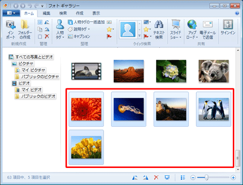This screenshot has width=243, height=185.
Task: Click the Redo arrow in quick access toolbar
Action: pos(36,6)
